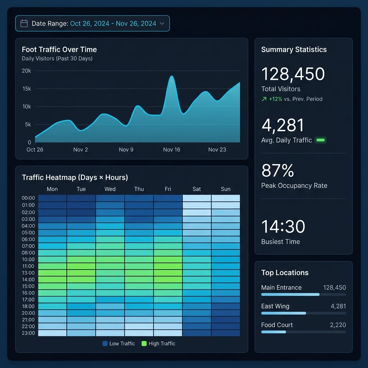Select the Friday 14:00 heatmap cell

167,280
